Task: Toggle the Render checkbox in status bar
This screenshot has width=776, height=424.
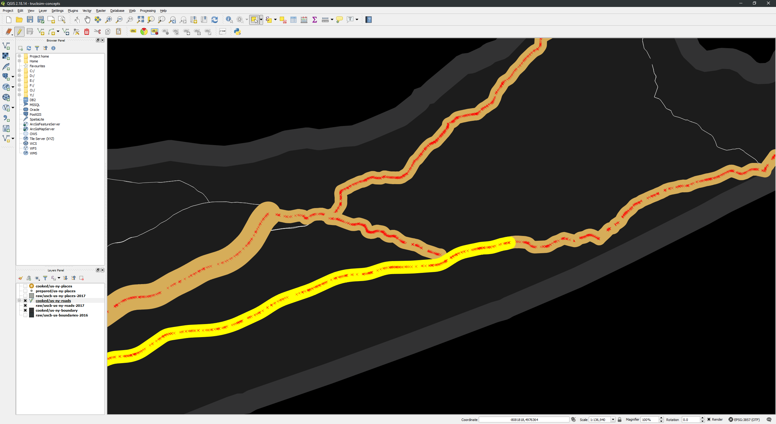Action: (709, 419)
